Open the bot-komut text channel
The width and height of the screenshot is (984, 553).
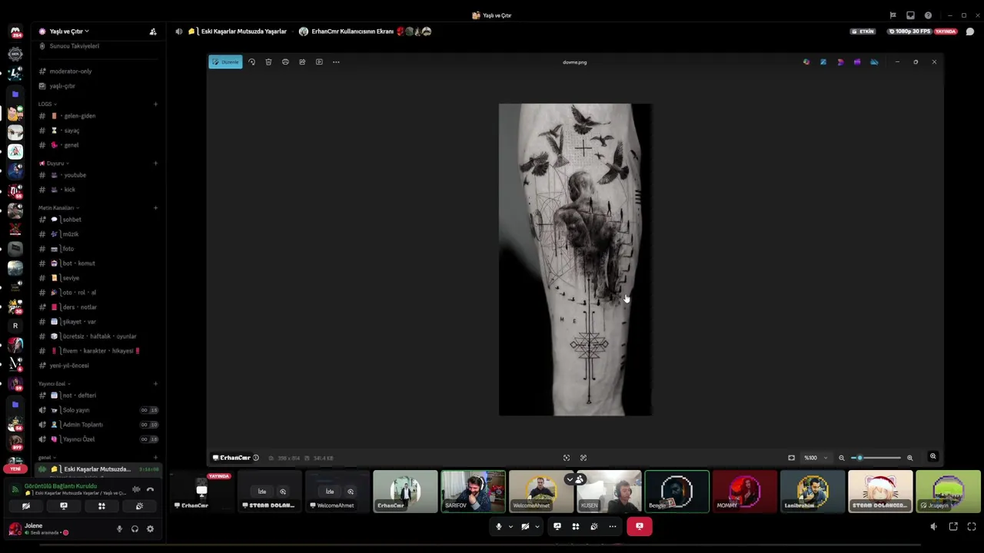pos(99,263)
